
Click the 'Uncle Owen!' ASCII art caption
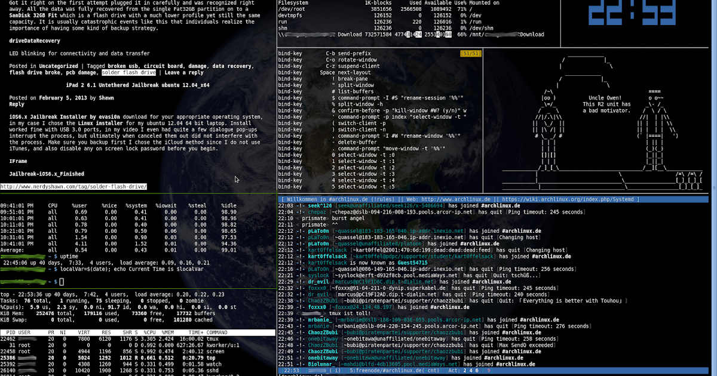pyautogui.click(x=606, y=98)
